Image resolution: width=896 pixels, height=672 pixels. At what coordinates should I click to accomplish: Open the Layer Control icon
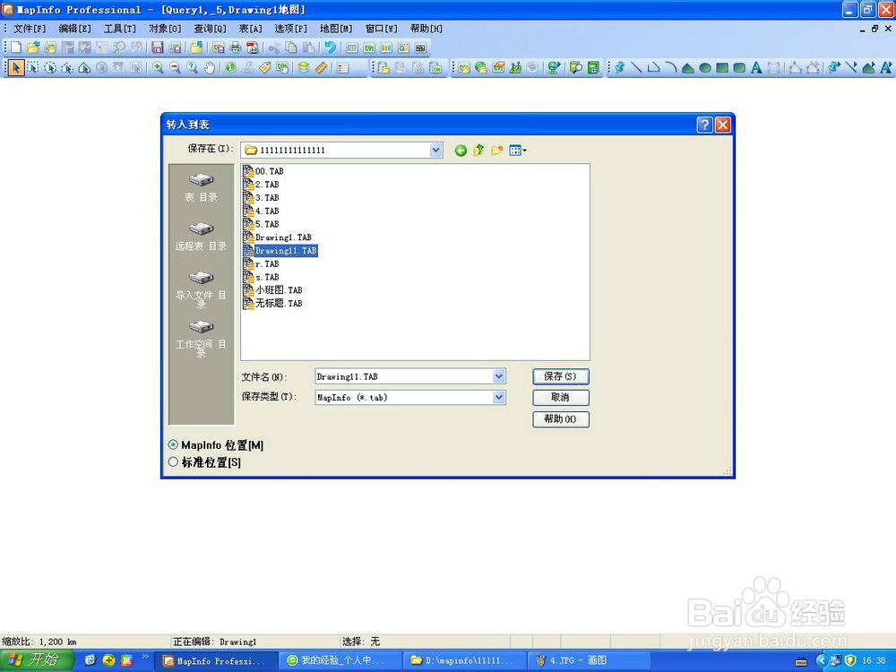[x=304, y=67]
